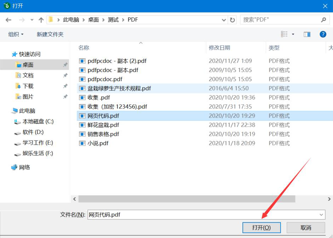This screenshot has height=238, width=333.
Task: Select file 收集 (加密 123456).pdf
Action: click(117, 107)
